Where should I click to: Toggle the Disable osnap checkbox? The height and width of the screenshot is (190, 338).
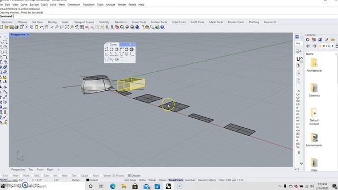129,176
